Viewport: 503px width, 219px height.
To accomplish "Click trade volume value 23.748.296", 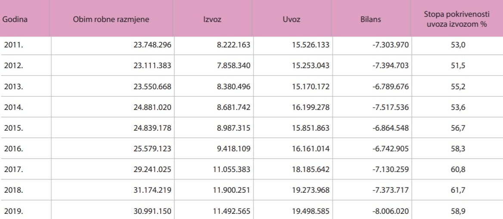I will tap(152, 45).
